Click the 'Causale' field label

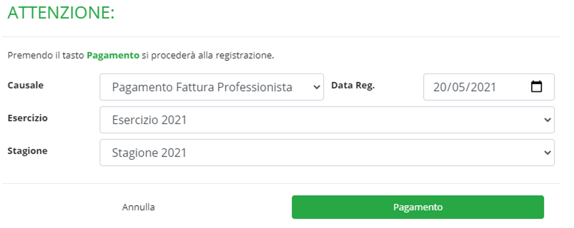25,85
